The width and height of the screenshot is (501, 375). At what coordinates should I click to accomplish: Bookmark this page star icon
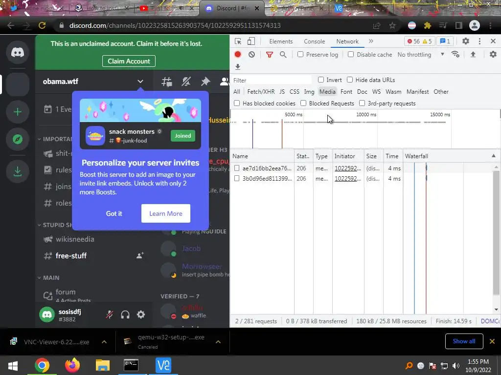pyautogui.click(x=392, y=25)
